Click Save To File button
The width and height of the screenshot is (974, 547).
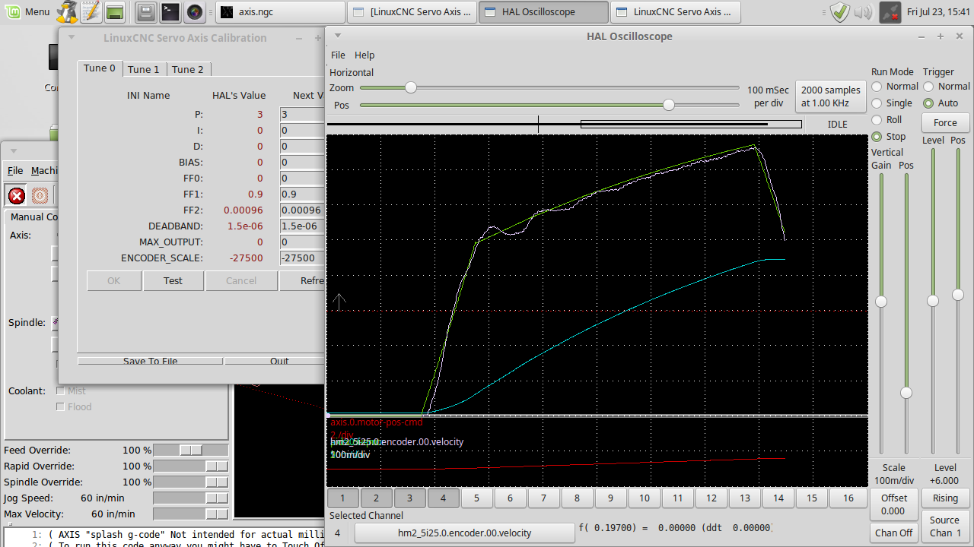pyautogui.click(x=150, y=361)
